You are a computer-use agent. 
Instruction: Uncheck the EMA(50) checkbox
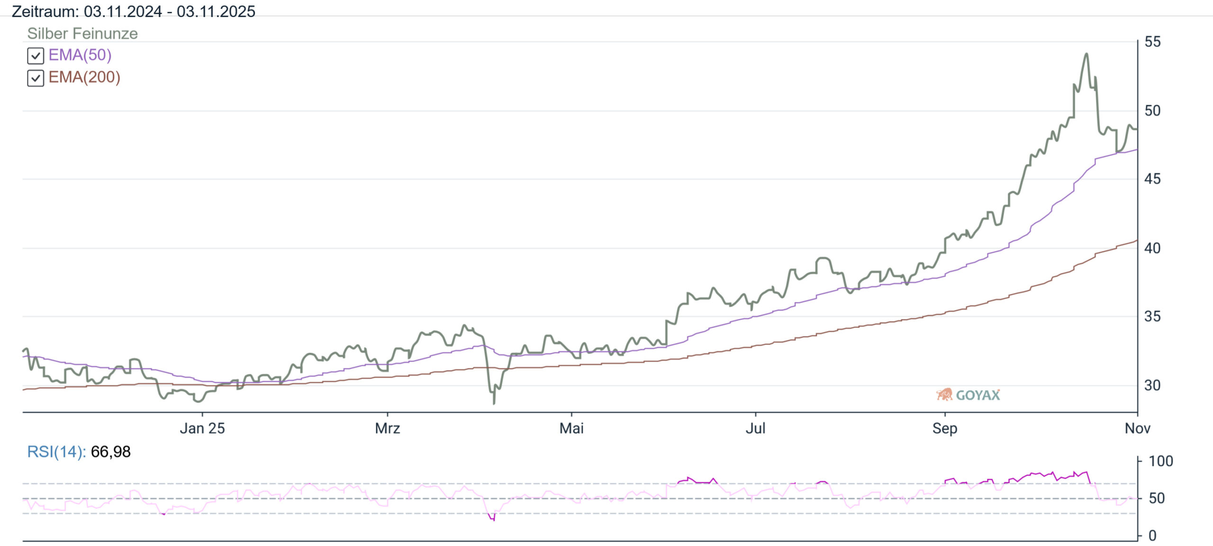[36, 56]
